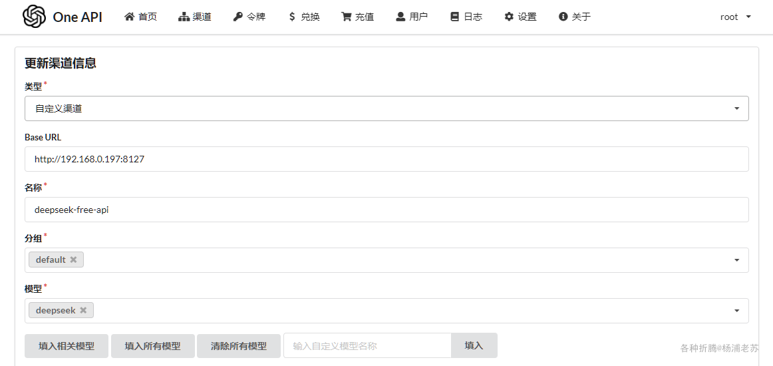
Task: Remove the deepseek model tag
Action: click(83, 310)
